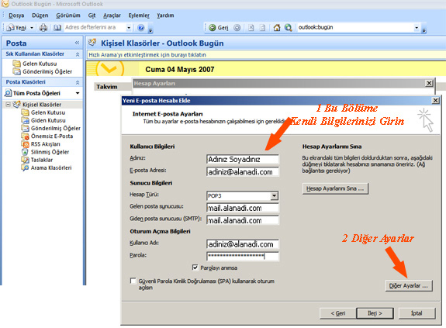Click the Kullanıcı Adı field
446x328 pixels.
click(x=243, y=244)
